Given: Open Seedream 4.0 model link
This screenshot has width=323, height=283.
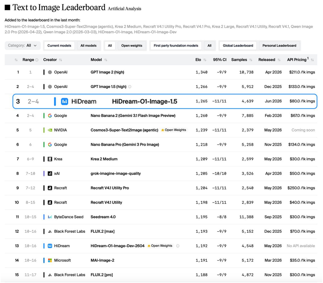Looking at the screenshot, I should coord(103,217).
